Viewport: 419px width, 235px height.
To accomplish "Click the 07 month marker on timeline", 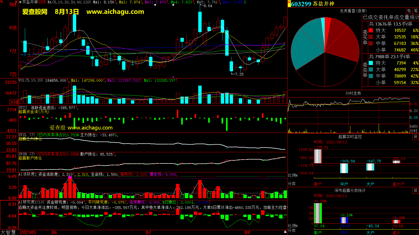I will [x=148, y=232].
